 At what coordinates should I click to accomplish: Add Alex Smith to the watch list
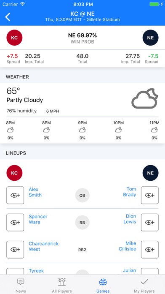15,195
